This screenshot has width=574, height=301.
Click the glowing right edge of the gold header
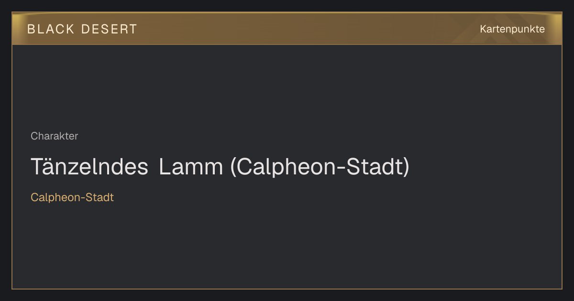(x=557, y=29)
